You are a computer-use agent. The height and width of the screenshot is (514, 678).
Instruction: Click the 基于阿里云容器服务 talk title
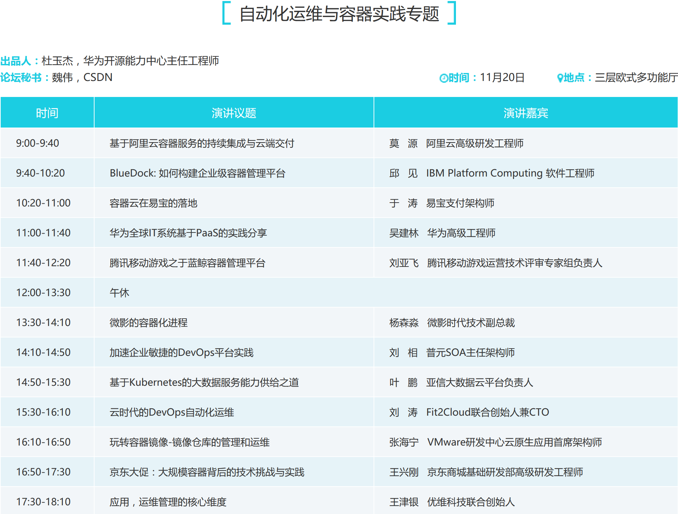click(202, 143)
